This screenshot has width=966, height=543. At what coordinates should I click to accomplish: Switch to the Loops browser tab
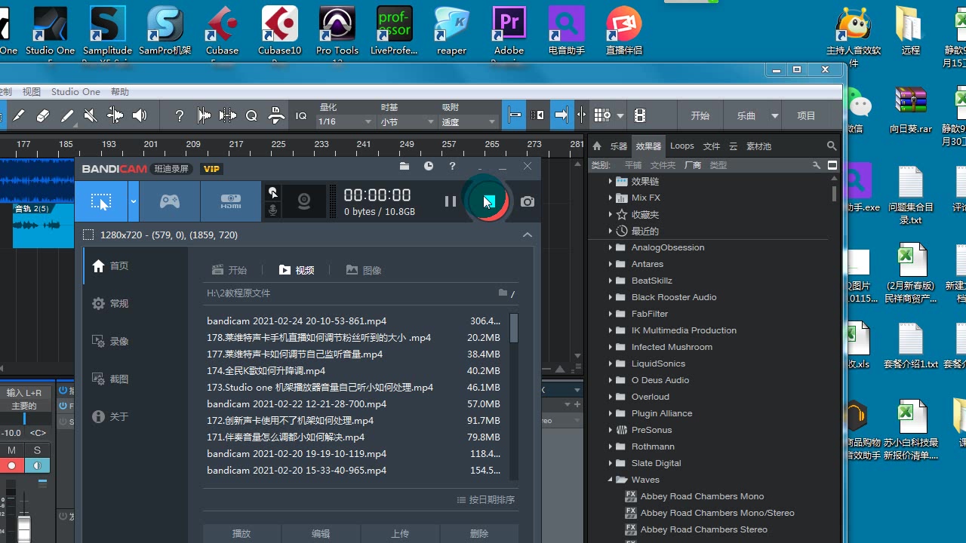[x=681, y=146]
